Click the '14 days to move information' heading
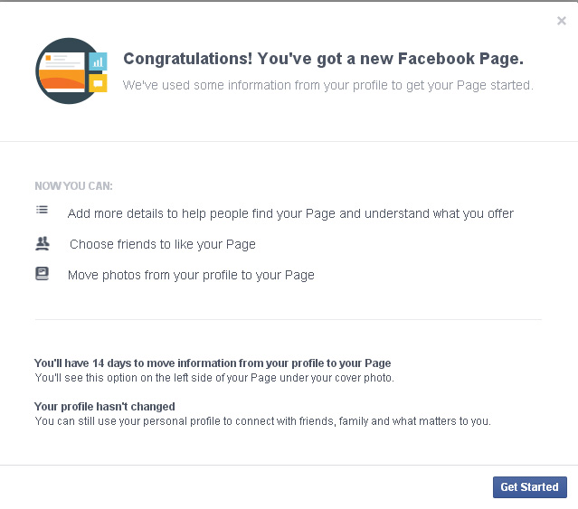Image resolution: width=578 pixels, height=509 pixels. coord(213,363)
